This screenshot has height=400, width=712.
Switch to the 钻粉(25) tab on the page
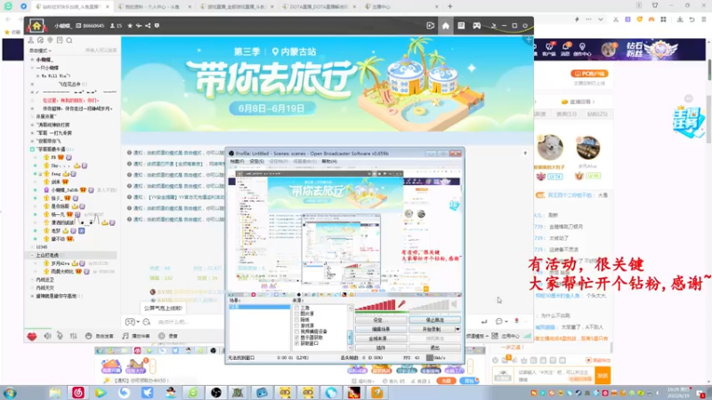click(x=597, y=114)
